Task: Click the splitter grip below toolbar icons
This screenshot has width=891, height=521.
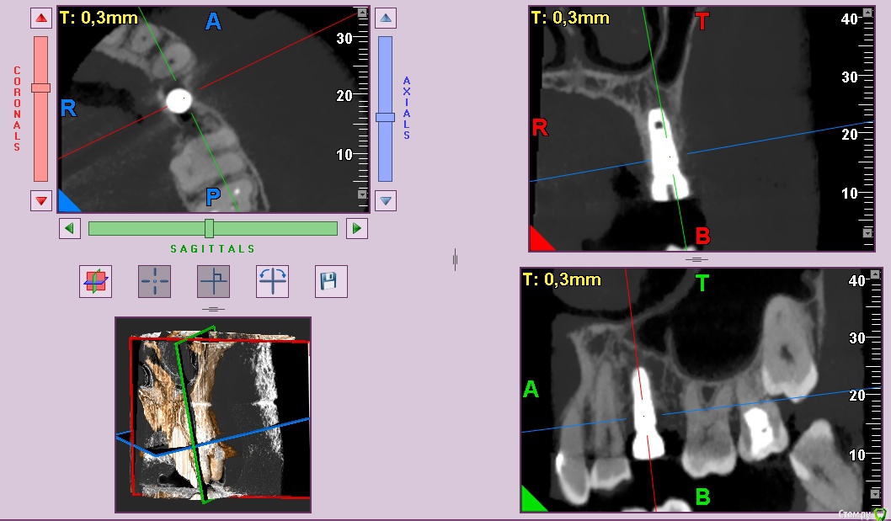Action: tap(213, 309)
